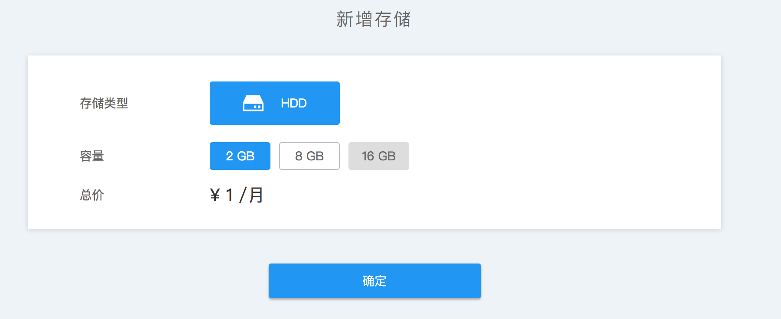Click the slash in the monthly price
The width and height of the screenshot is (781, 319).
[x=243, y=195]
